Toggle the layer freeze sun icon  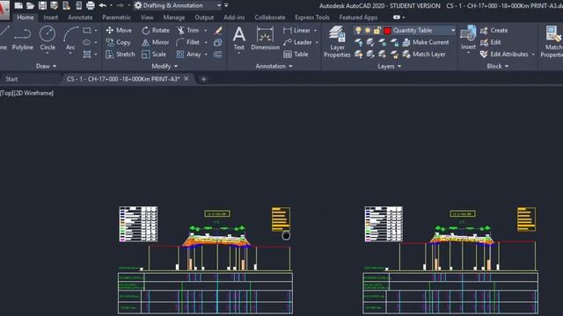point(368,31)
